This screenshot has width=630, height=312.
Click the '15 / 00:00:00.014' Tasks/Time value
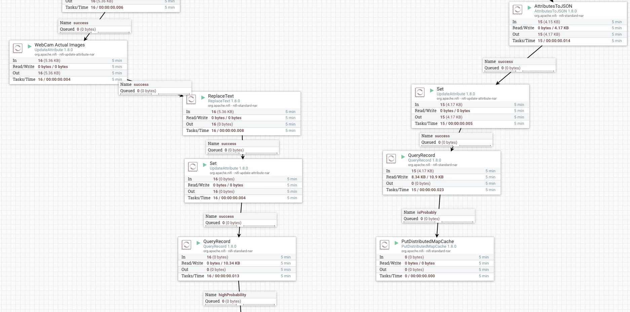click(x=554, y=41)
